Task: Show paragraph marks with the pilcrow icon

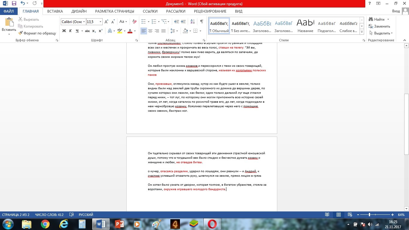Action: (202, 22)
